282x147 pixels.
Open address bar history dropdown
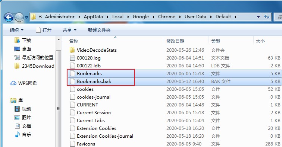tap(258, 17)
